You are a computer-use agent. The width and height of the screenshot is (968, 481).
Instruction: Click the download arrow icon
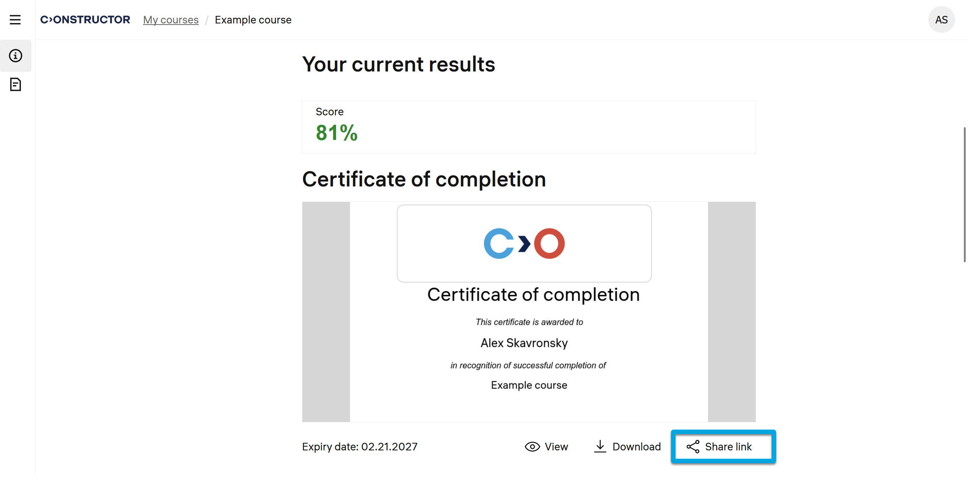[x=600, y=446]
